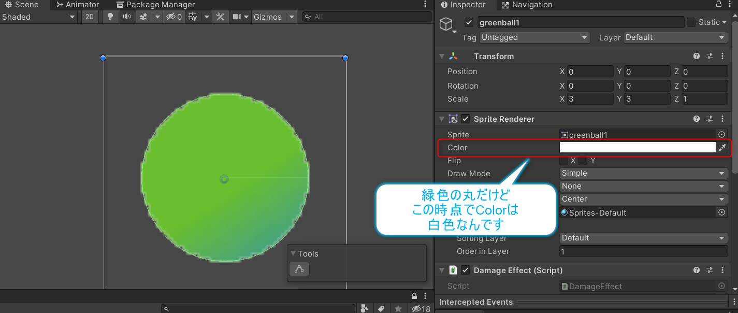Toggle scene lighting with the bulb icon
Image resolution: width=738 pixels, height=313 pixels.
coord(110,17)
